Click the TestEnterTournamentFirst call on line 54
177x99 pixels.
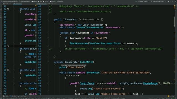click(x=105, y=43)
